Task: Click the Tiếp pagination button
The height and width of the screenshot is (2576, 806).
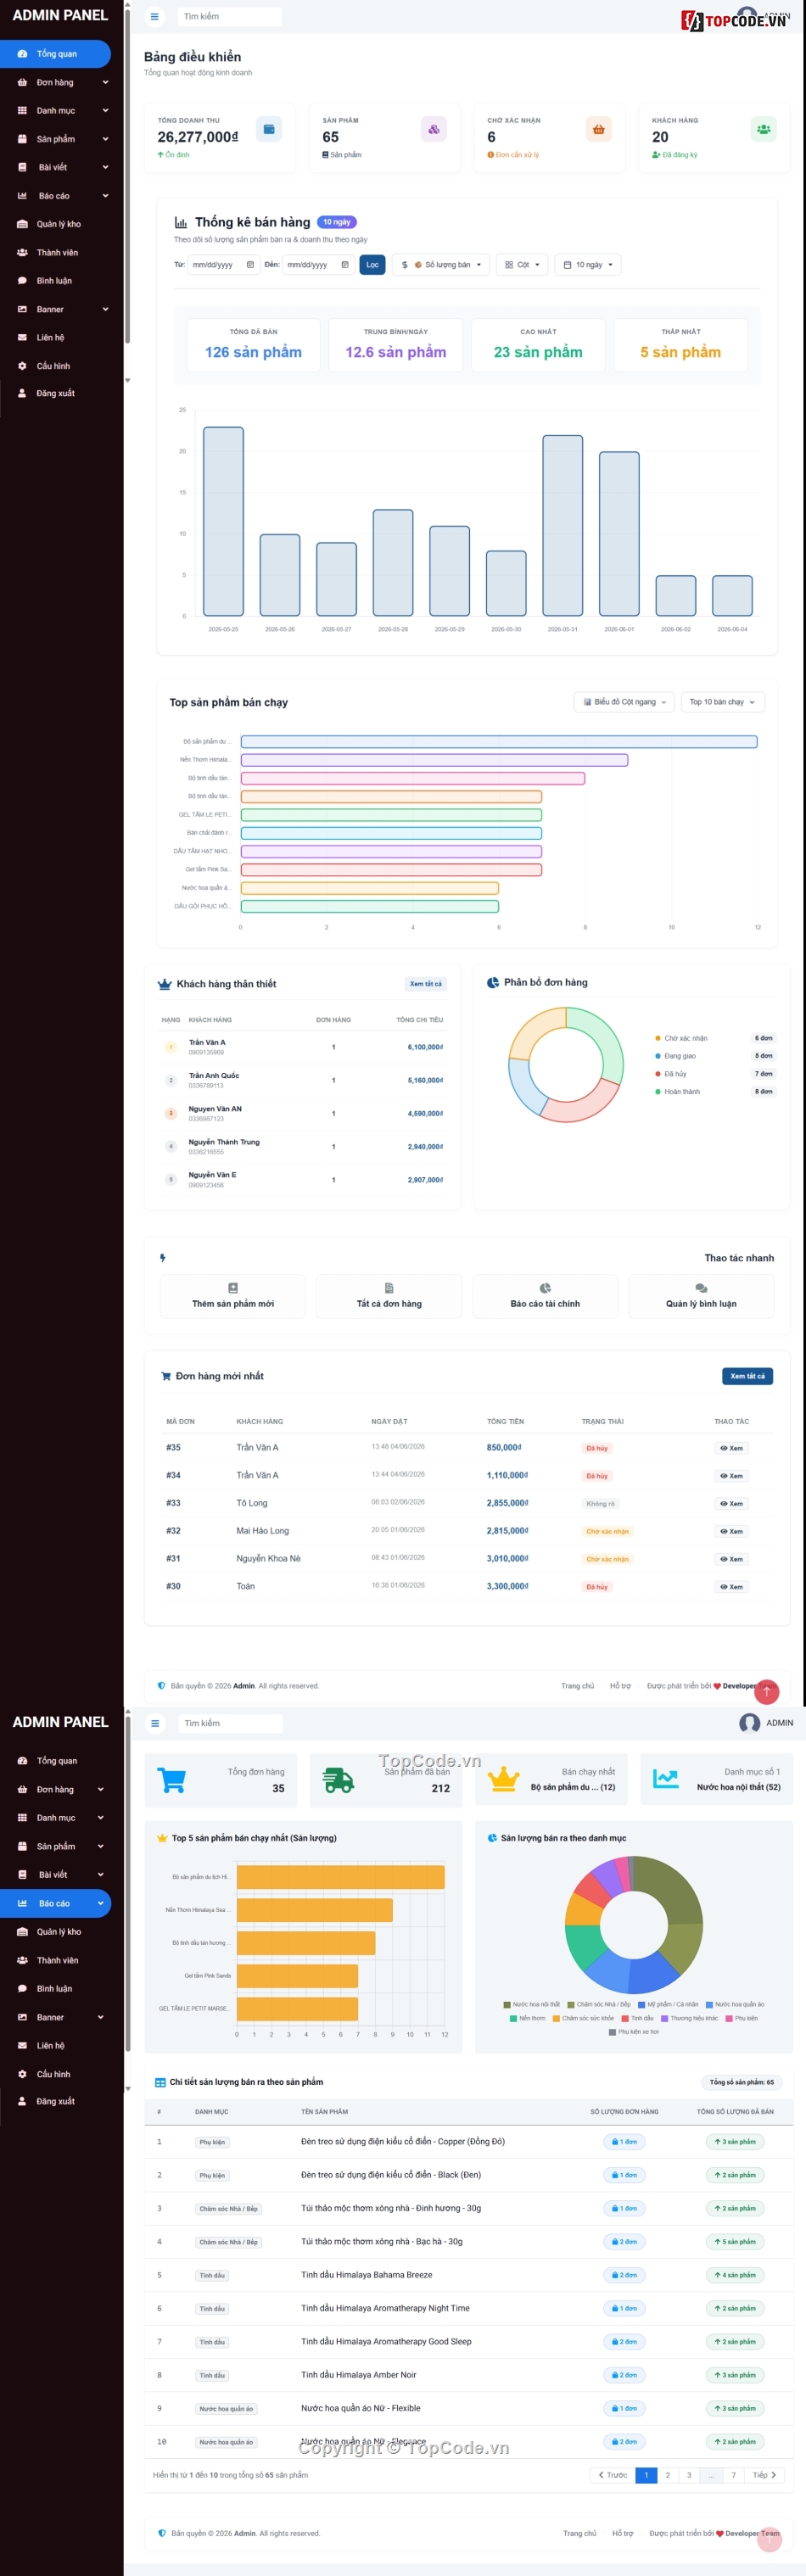Action: 765,2475
